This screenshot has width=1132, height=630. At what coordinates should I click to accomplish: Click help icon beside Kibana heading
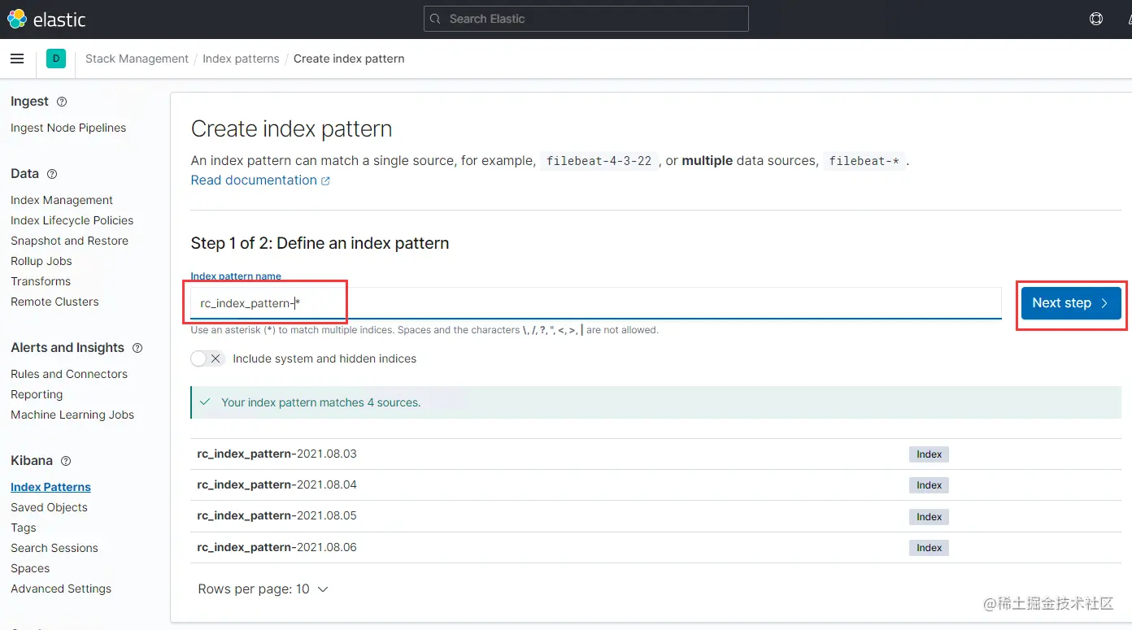66,461
